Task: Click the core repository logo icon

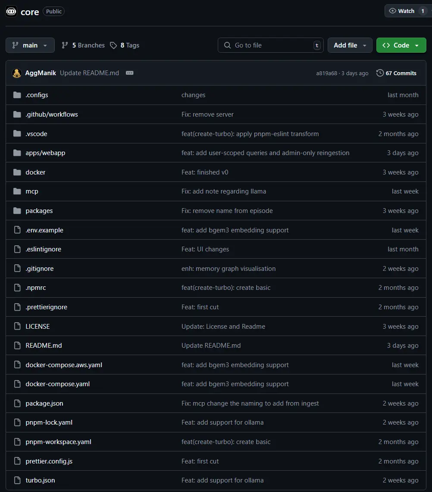Action: 11,12
